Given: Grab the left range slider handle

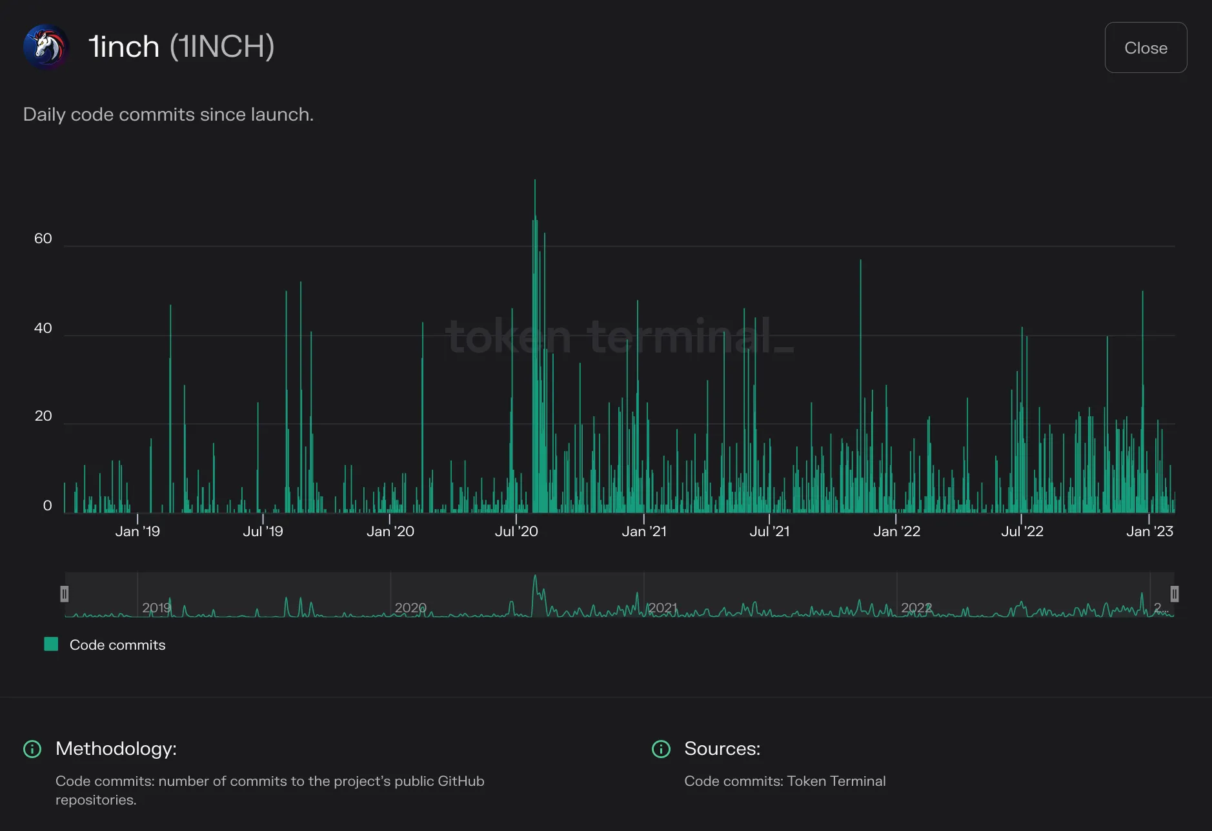Looking at the screenshot, I should (x=65, y=594).
